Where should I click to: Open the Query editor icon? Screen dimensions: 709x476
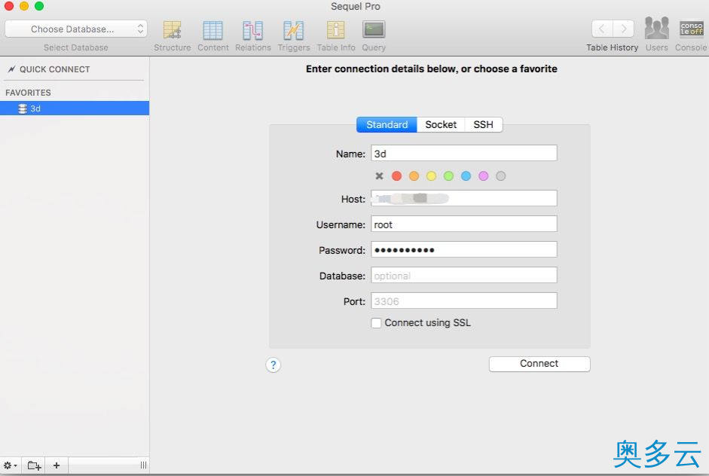coord(374,30)
